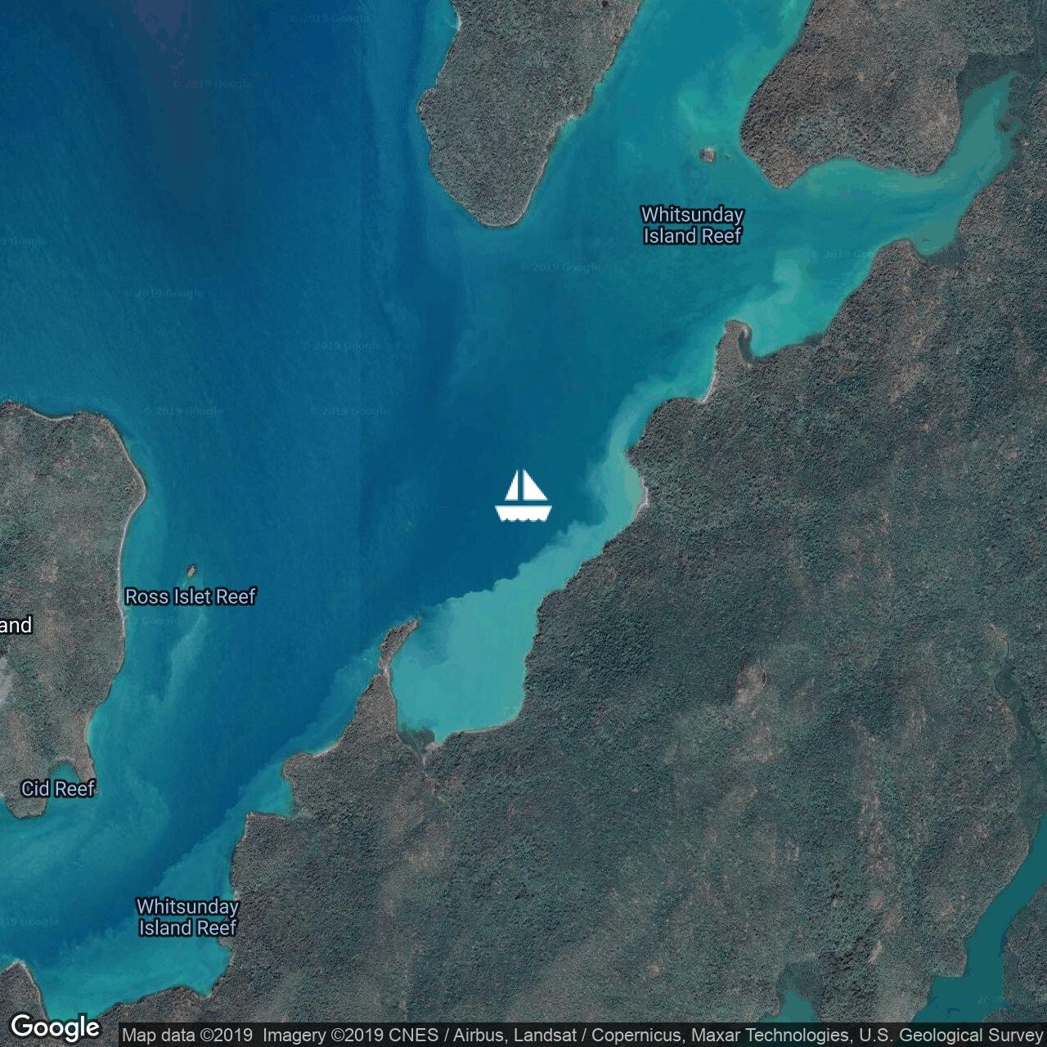Select the Ross Islet Reef label

(x=190, y=596)
